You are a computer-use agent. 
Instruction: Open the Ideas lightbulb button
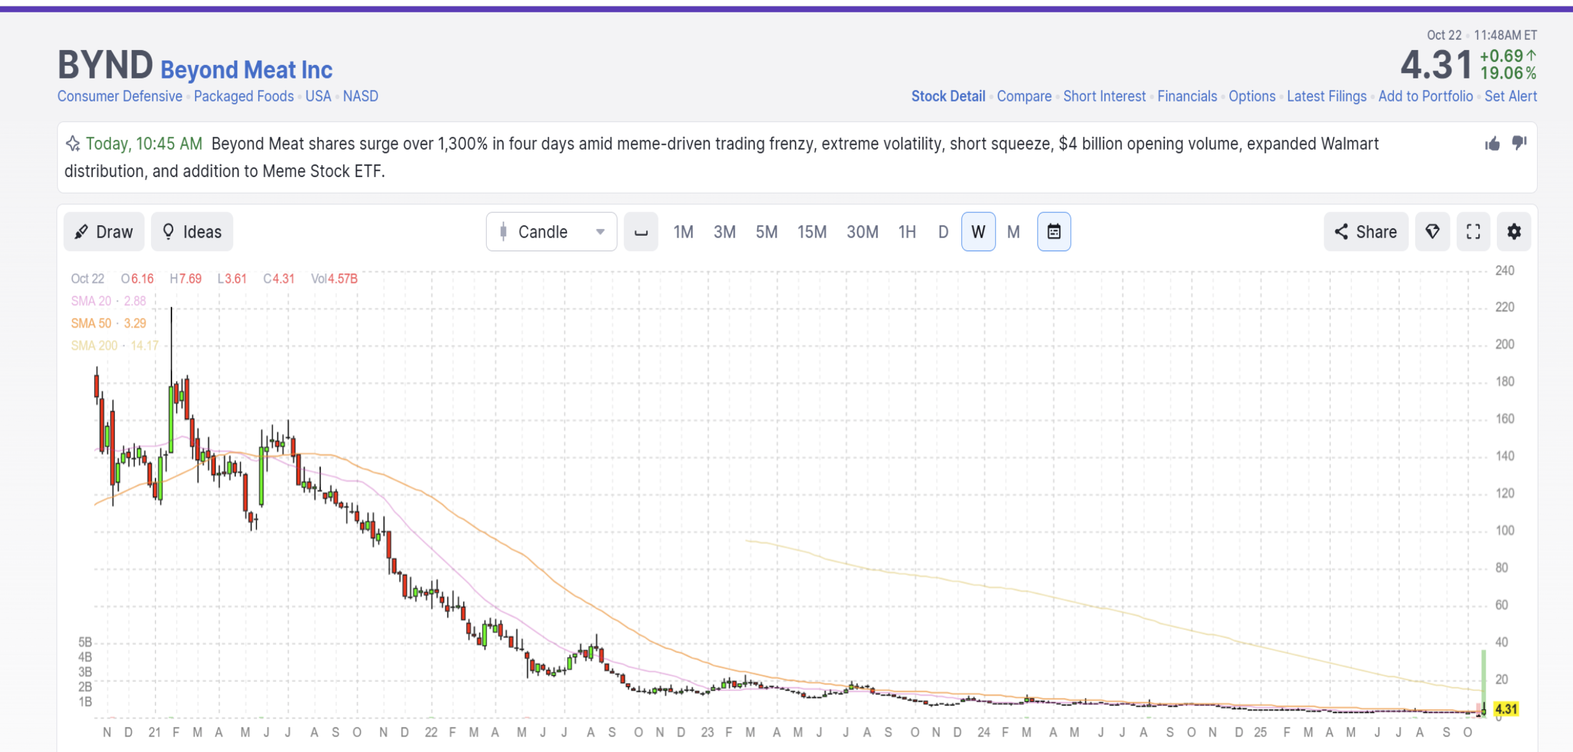(192, 231)
